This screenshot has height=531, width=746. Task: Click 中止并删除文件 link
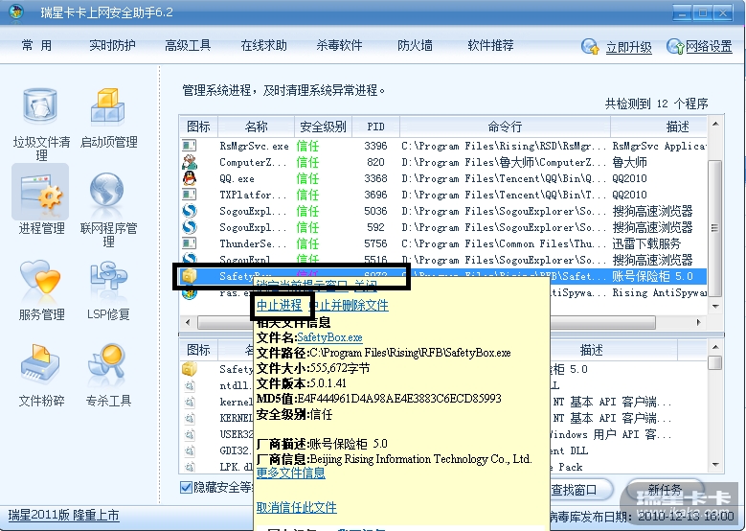[x=350, y=305]
